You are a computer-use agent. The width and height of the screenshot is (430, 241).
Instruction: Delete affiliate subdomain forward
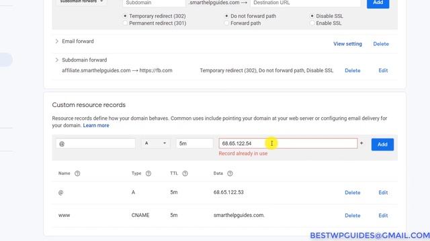point(352,70)
